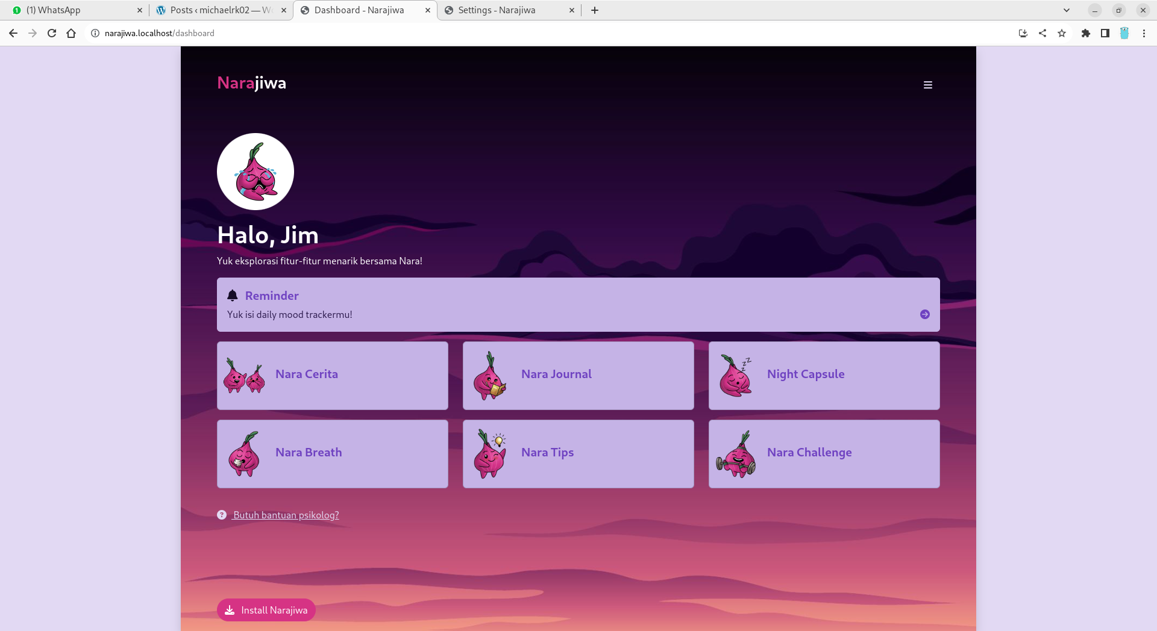Open the Nara Breath feature

332,453
